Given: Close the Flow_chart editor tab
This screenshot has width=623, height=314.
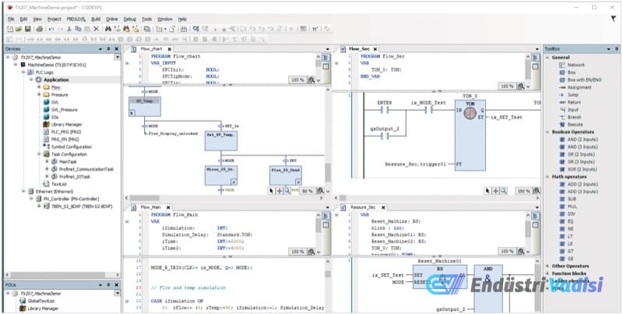Looking at the screenshot, I should (x=168, y=48).
